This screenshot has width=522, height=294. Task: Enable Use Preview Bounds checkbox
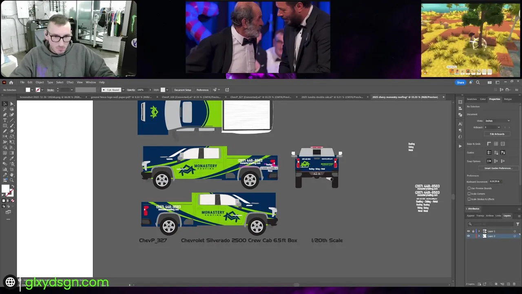click(x=469, y=188)
